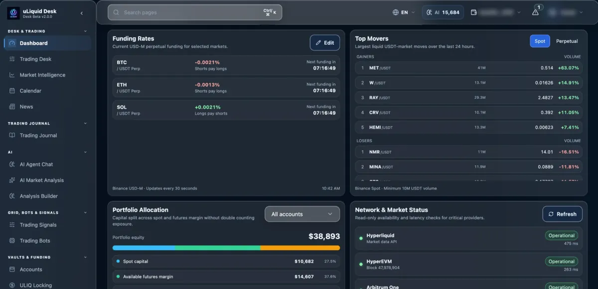
Task: Click the AI 15,684 credits button
Action: click(443, 12)
